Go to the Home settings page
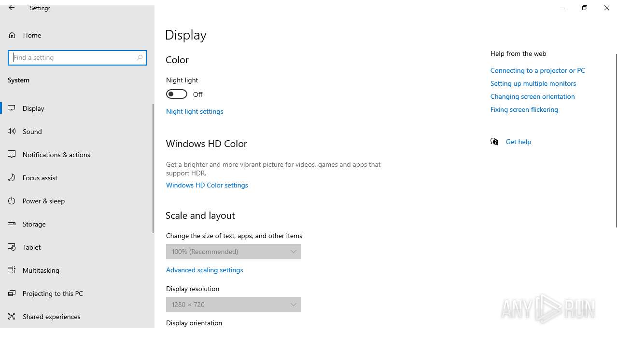The image size is (618, 347). click(77, 35)
